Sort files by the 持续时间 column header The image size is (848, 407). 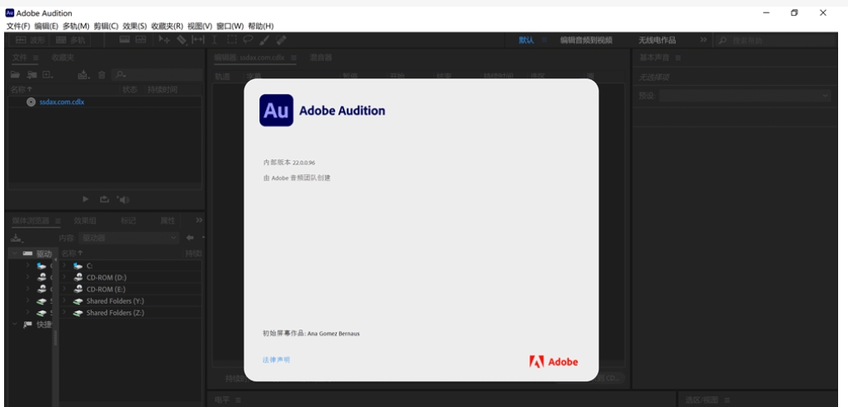163,90
